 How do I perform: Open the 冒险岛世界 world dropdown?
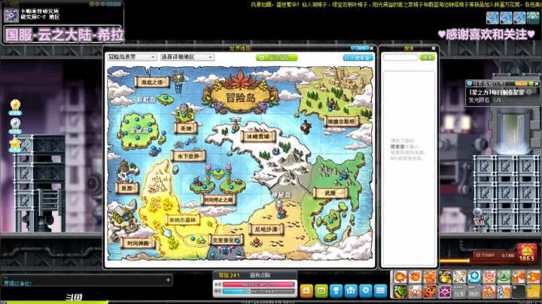tap(131, 57)
